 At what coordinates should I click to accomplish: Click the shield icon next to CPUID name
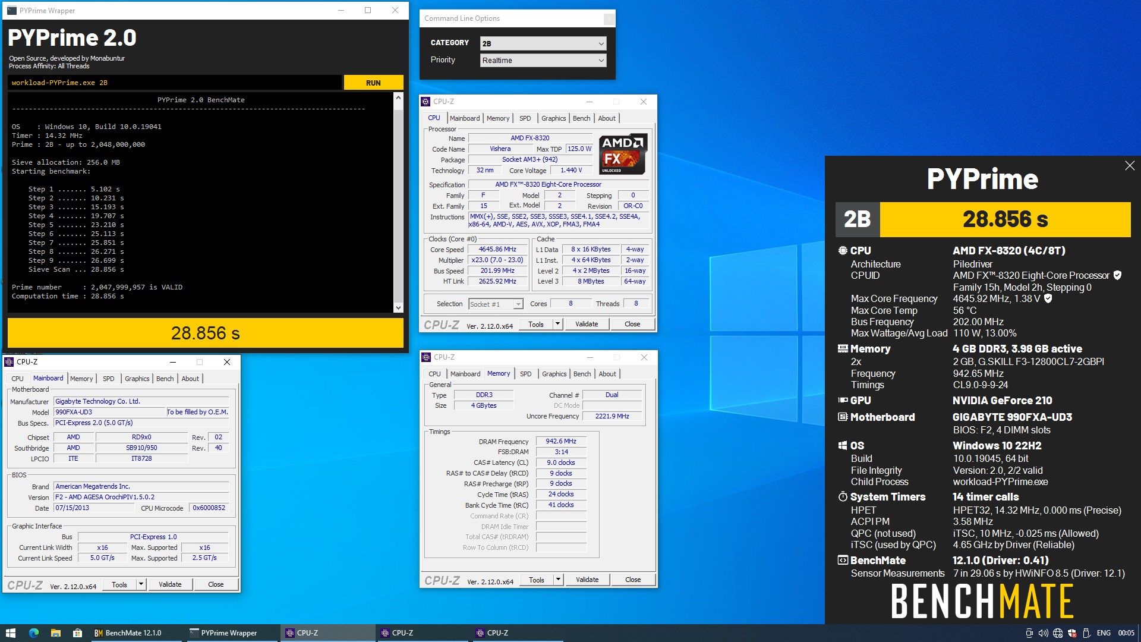[x=1117, y=275]
